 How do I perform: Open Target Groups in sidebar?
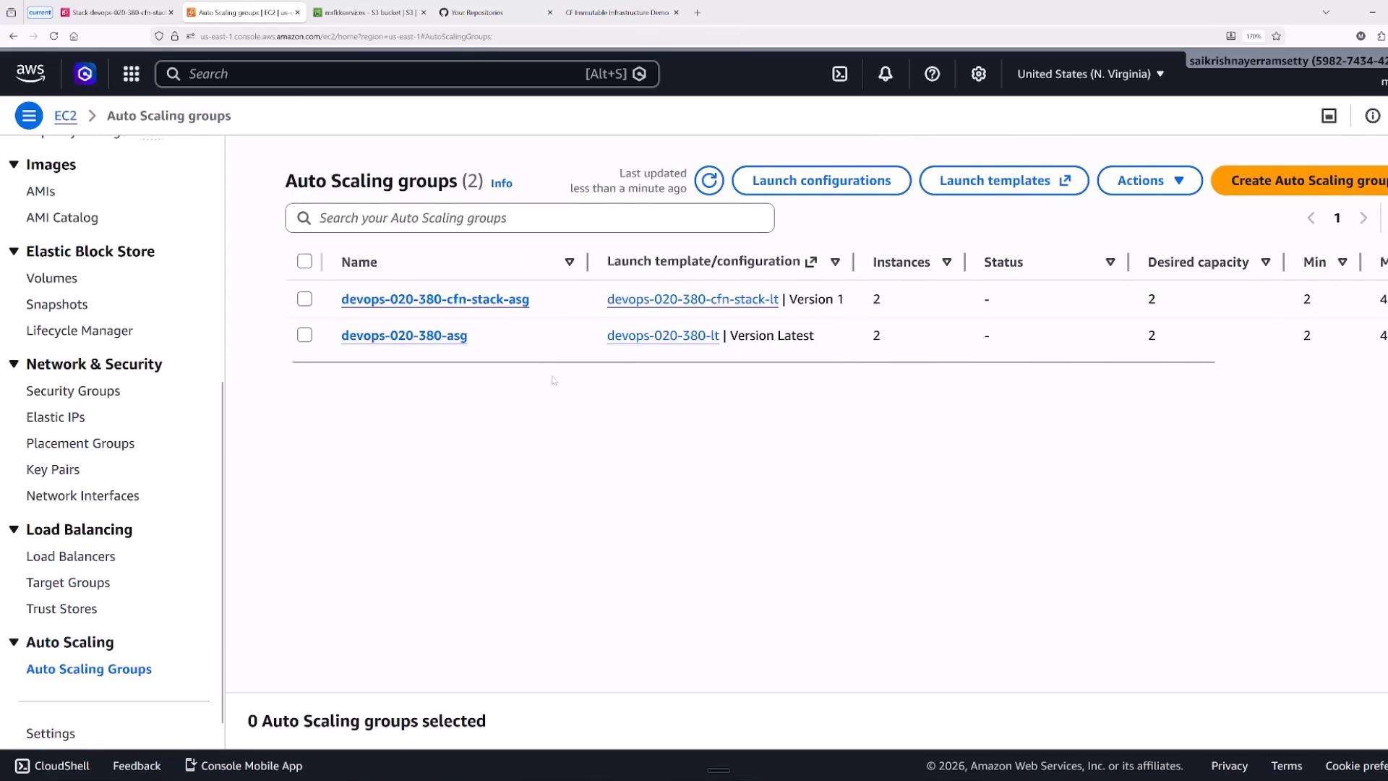click(x=68, y=582)
